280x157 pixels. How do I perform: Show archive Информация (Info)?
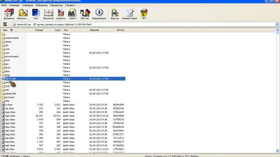coord(99,14)
